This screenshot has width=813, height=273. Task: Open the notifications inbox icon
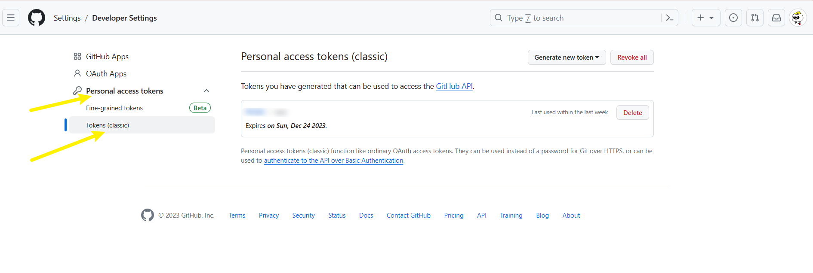(x=776, y=18)
